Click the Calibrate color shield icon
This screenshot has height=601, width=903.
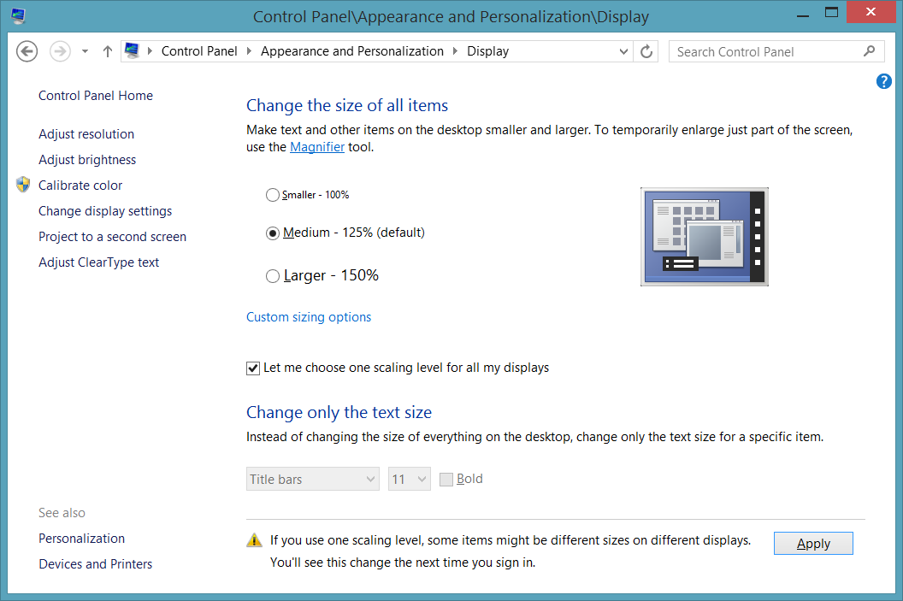(23, 186)
